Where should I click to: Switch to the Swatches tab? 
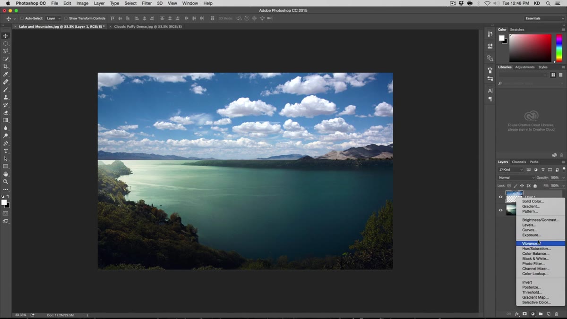(x=517, y=29)
